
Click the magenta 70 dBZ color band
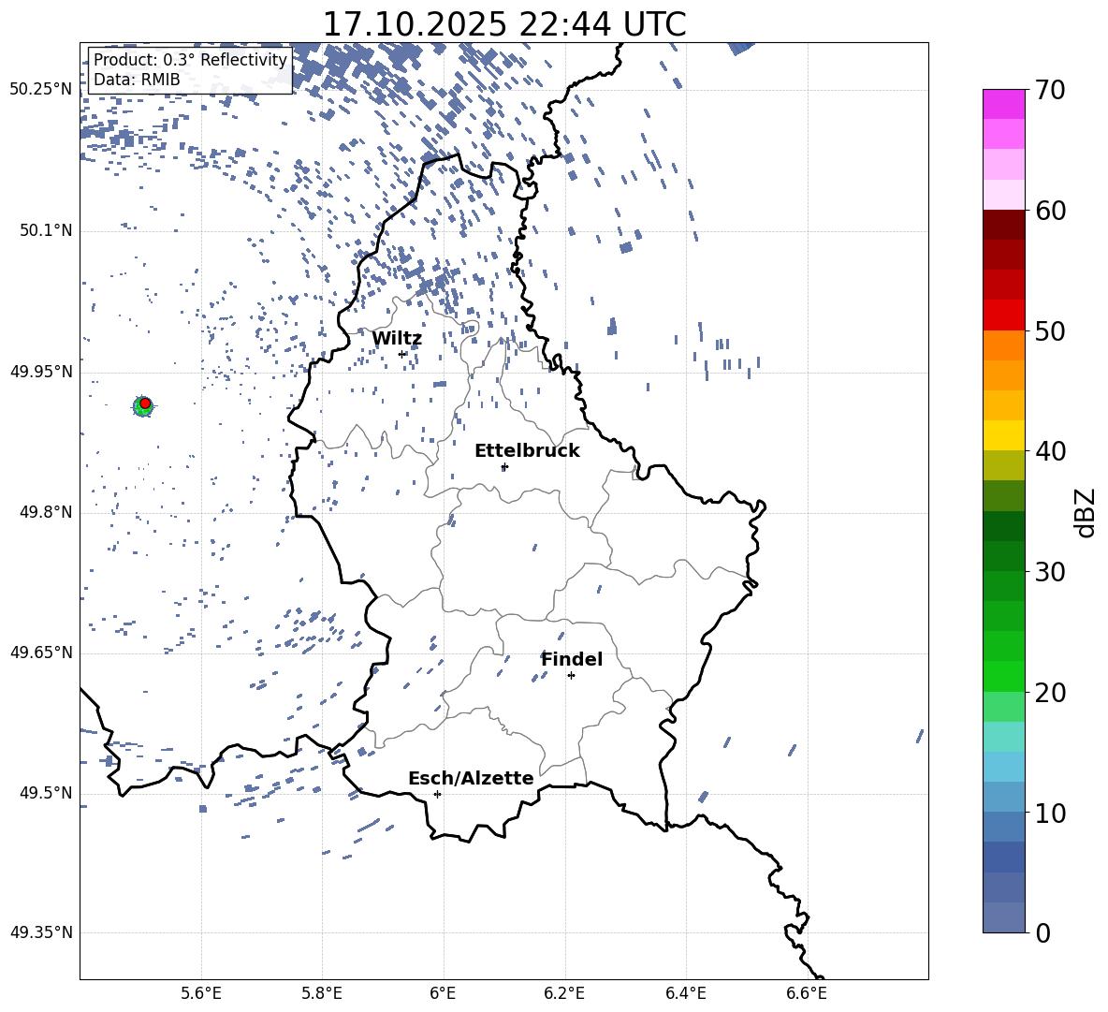click(1004, 104)
